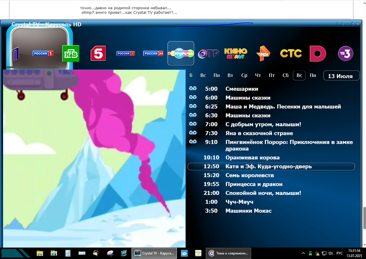This screenshot has height=259, width=366.
Task: Show hidden tray icons chevron
Action: pos(303,253)
